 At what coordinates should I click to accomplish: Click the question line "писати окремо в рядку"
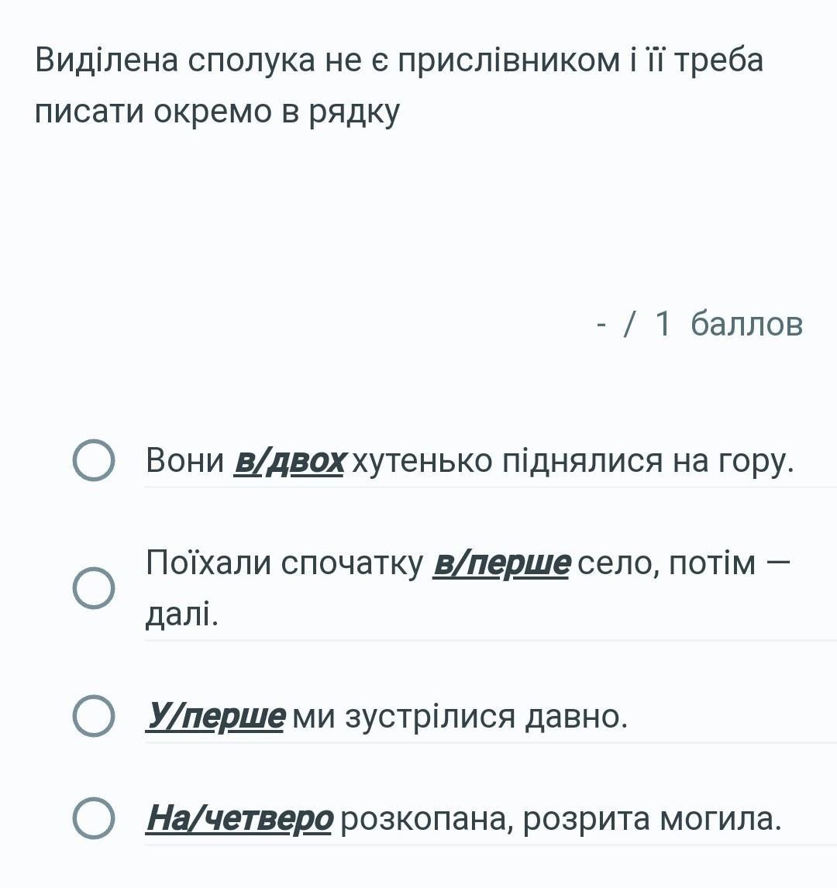pyautogui.click(x=218, y=112)
